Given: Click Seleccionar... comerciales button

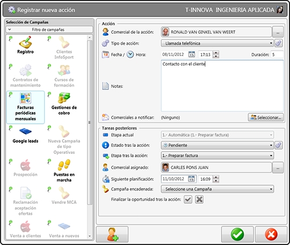Looking at the screenshot, I should (x=266, y=117).
